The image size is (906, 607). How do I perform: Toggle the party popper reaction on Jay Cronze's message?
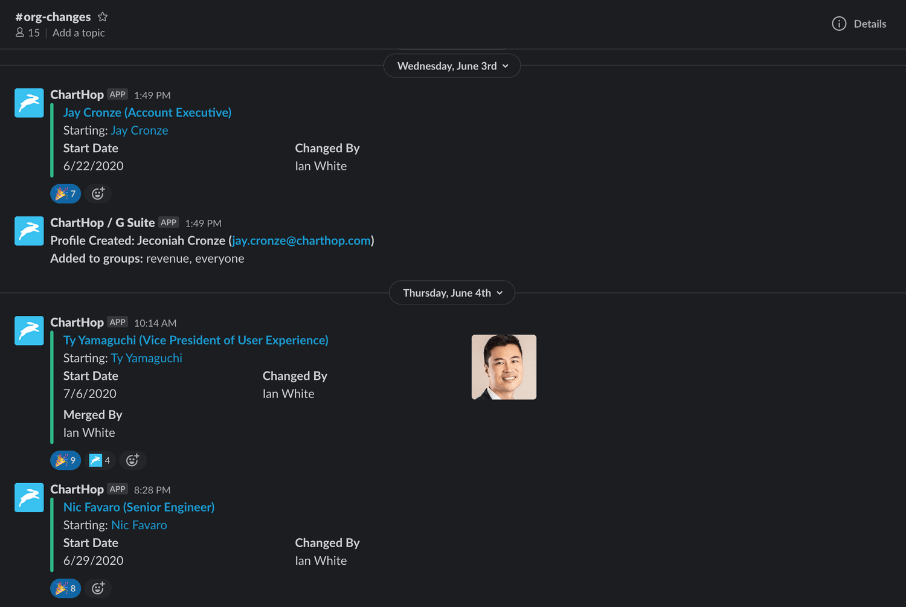65,193
